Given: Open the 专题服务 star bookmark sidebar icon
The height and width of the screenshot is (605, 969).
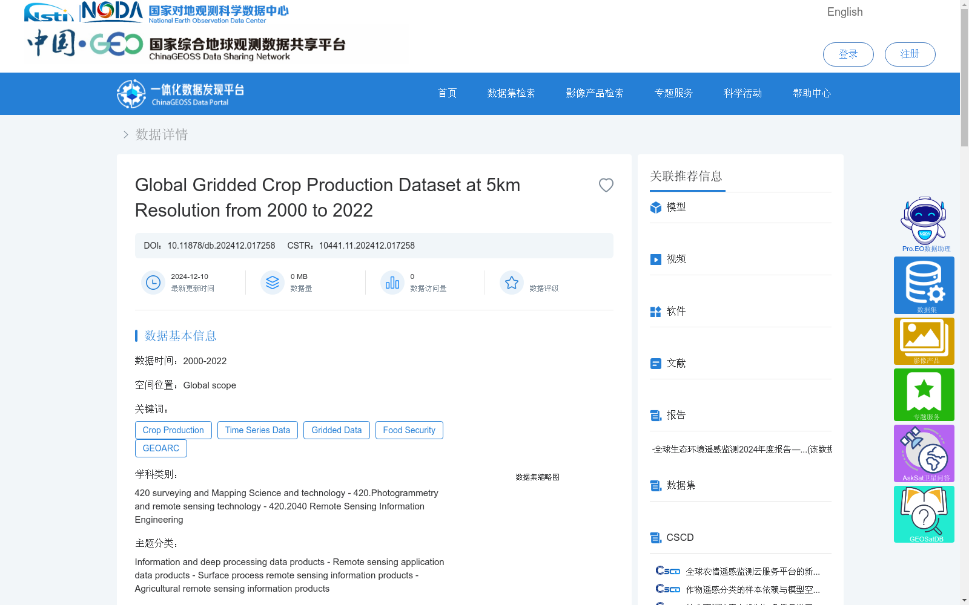Looking at the screenshot, I should point(924,394).
